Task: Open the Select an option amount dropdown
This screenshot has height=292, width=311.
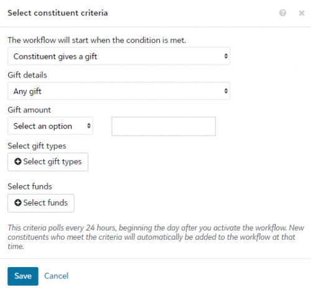Action: coord(50,126)
